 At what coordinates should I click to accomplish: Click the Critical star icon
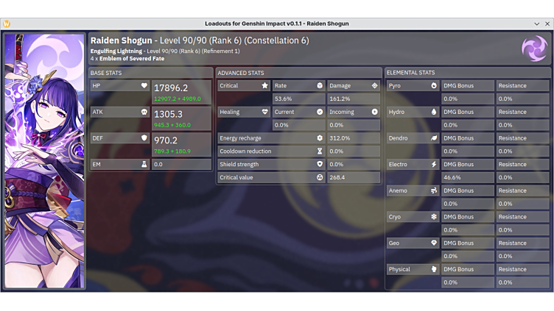[x=264, y=86]
